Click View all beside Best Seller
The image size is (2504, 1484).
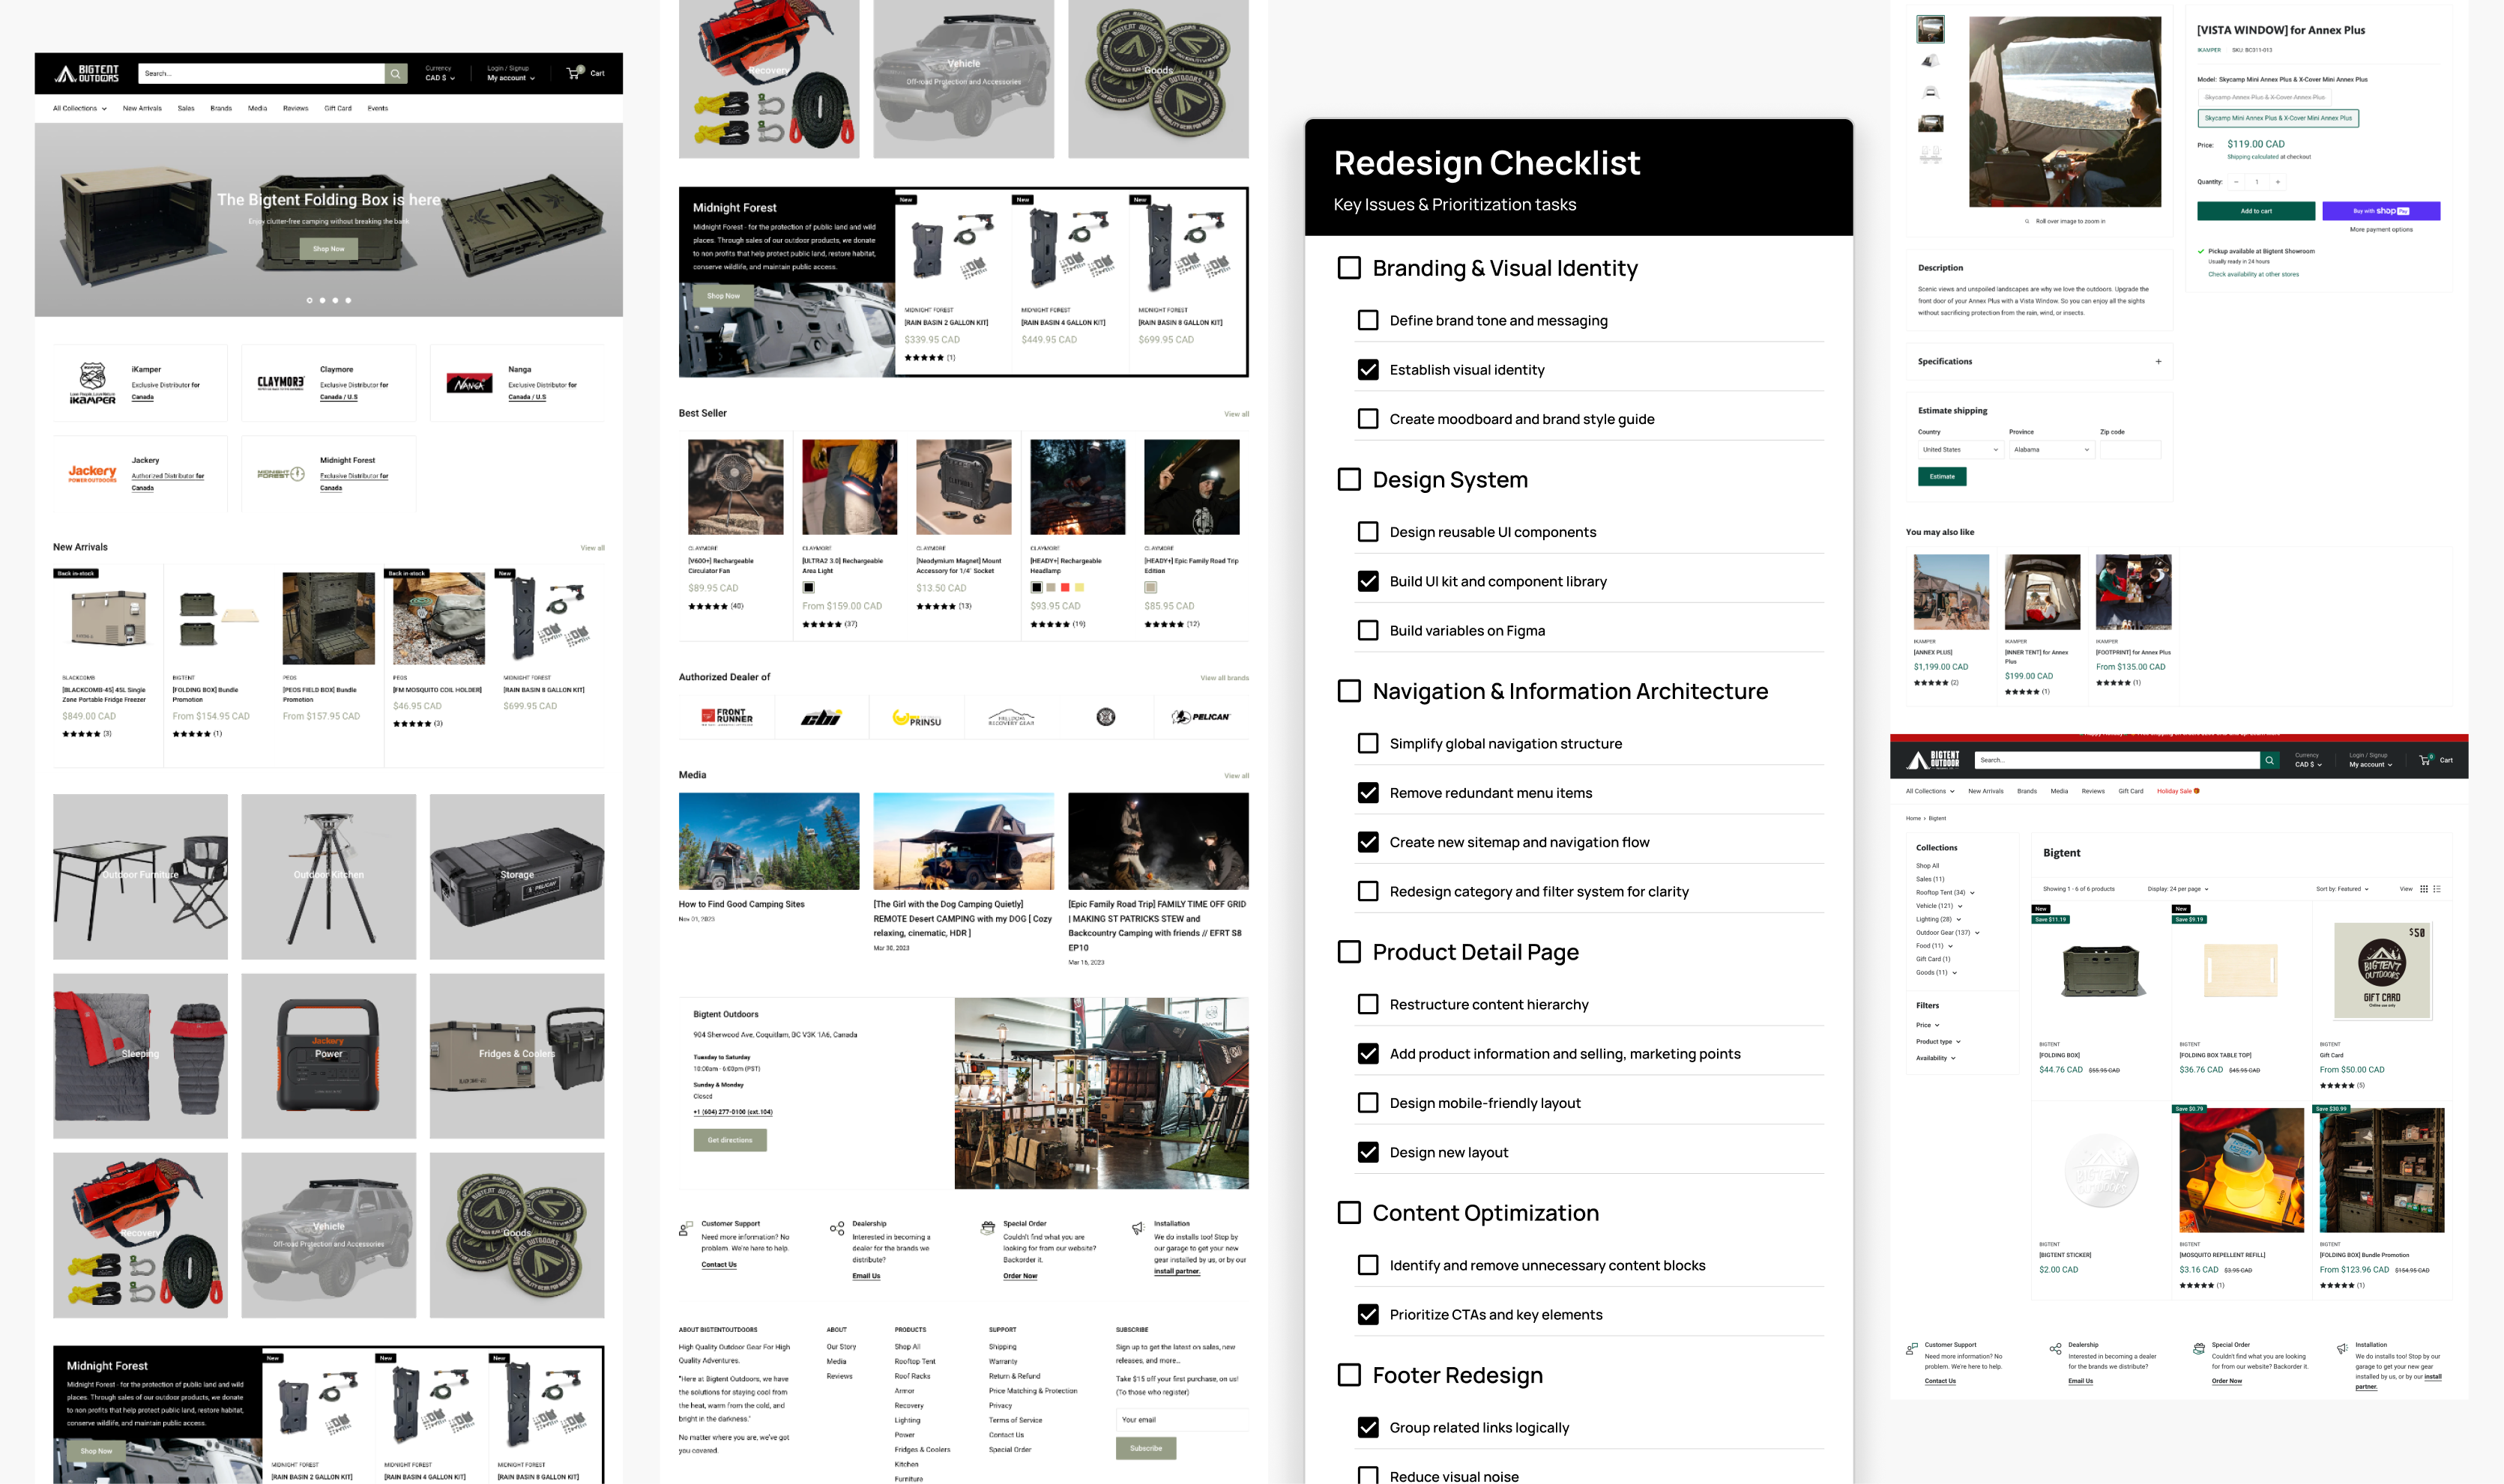[x=1237, y=414]
